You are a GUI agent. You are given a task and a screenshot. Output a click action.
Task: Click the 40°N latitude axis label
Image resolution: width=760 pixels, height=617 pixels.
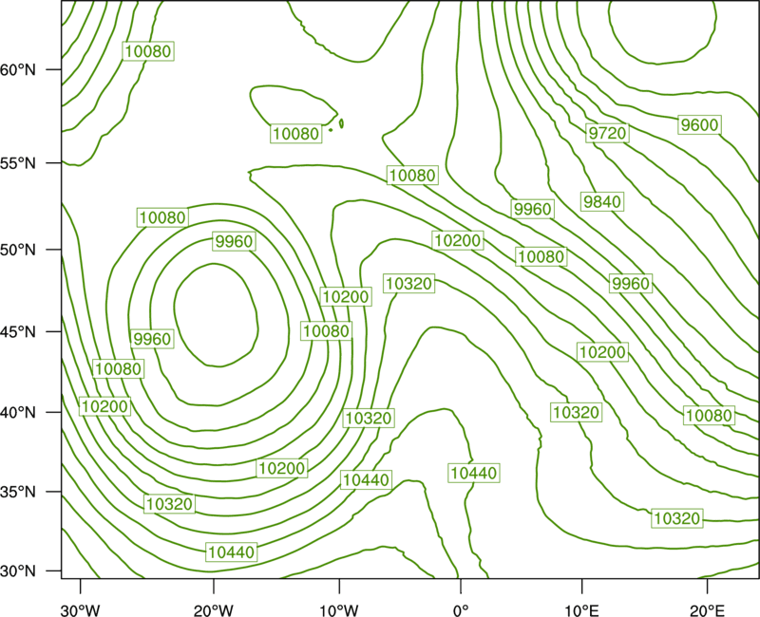click(18, 413)
